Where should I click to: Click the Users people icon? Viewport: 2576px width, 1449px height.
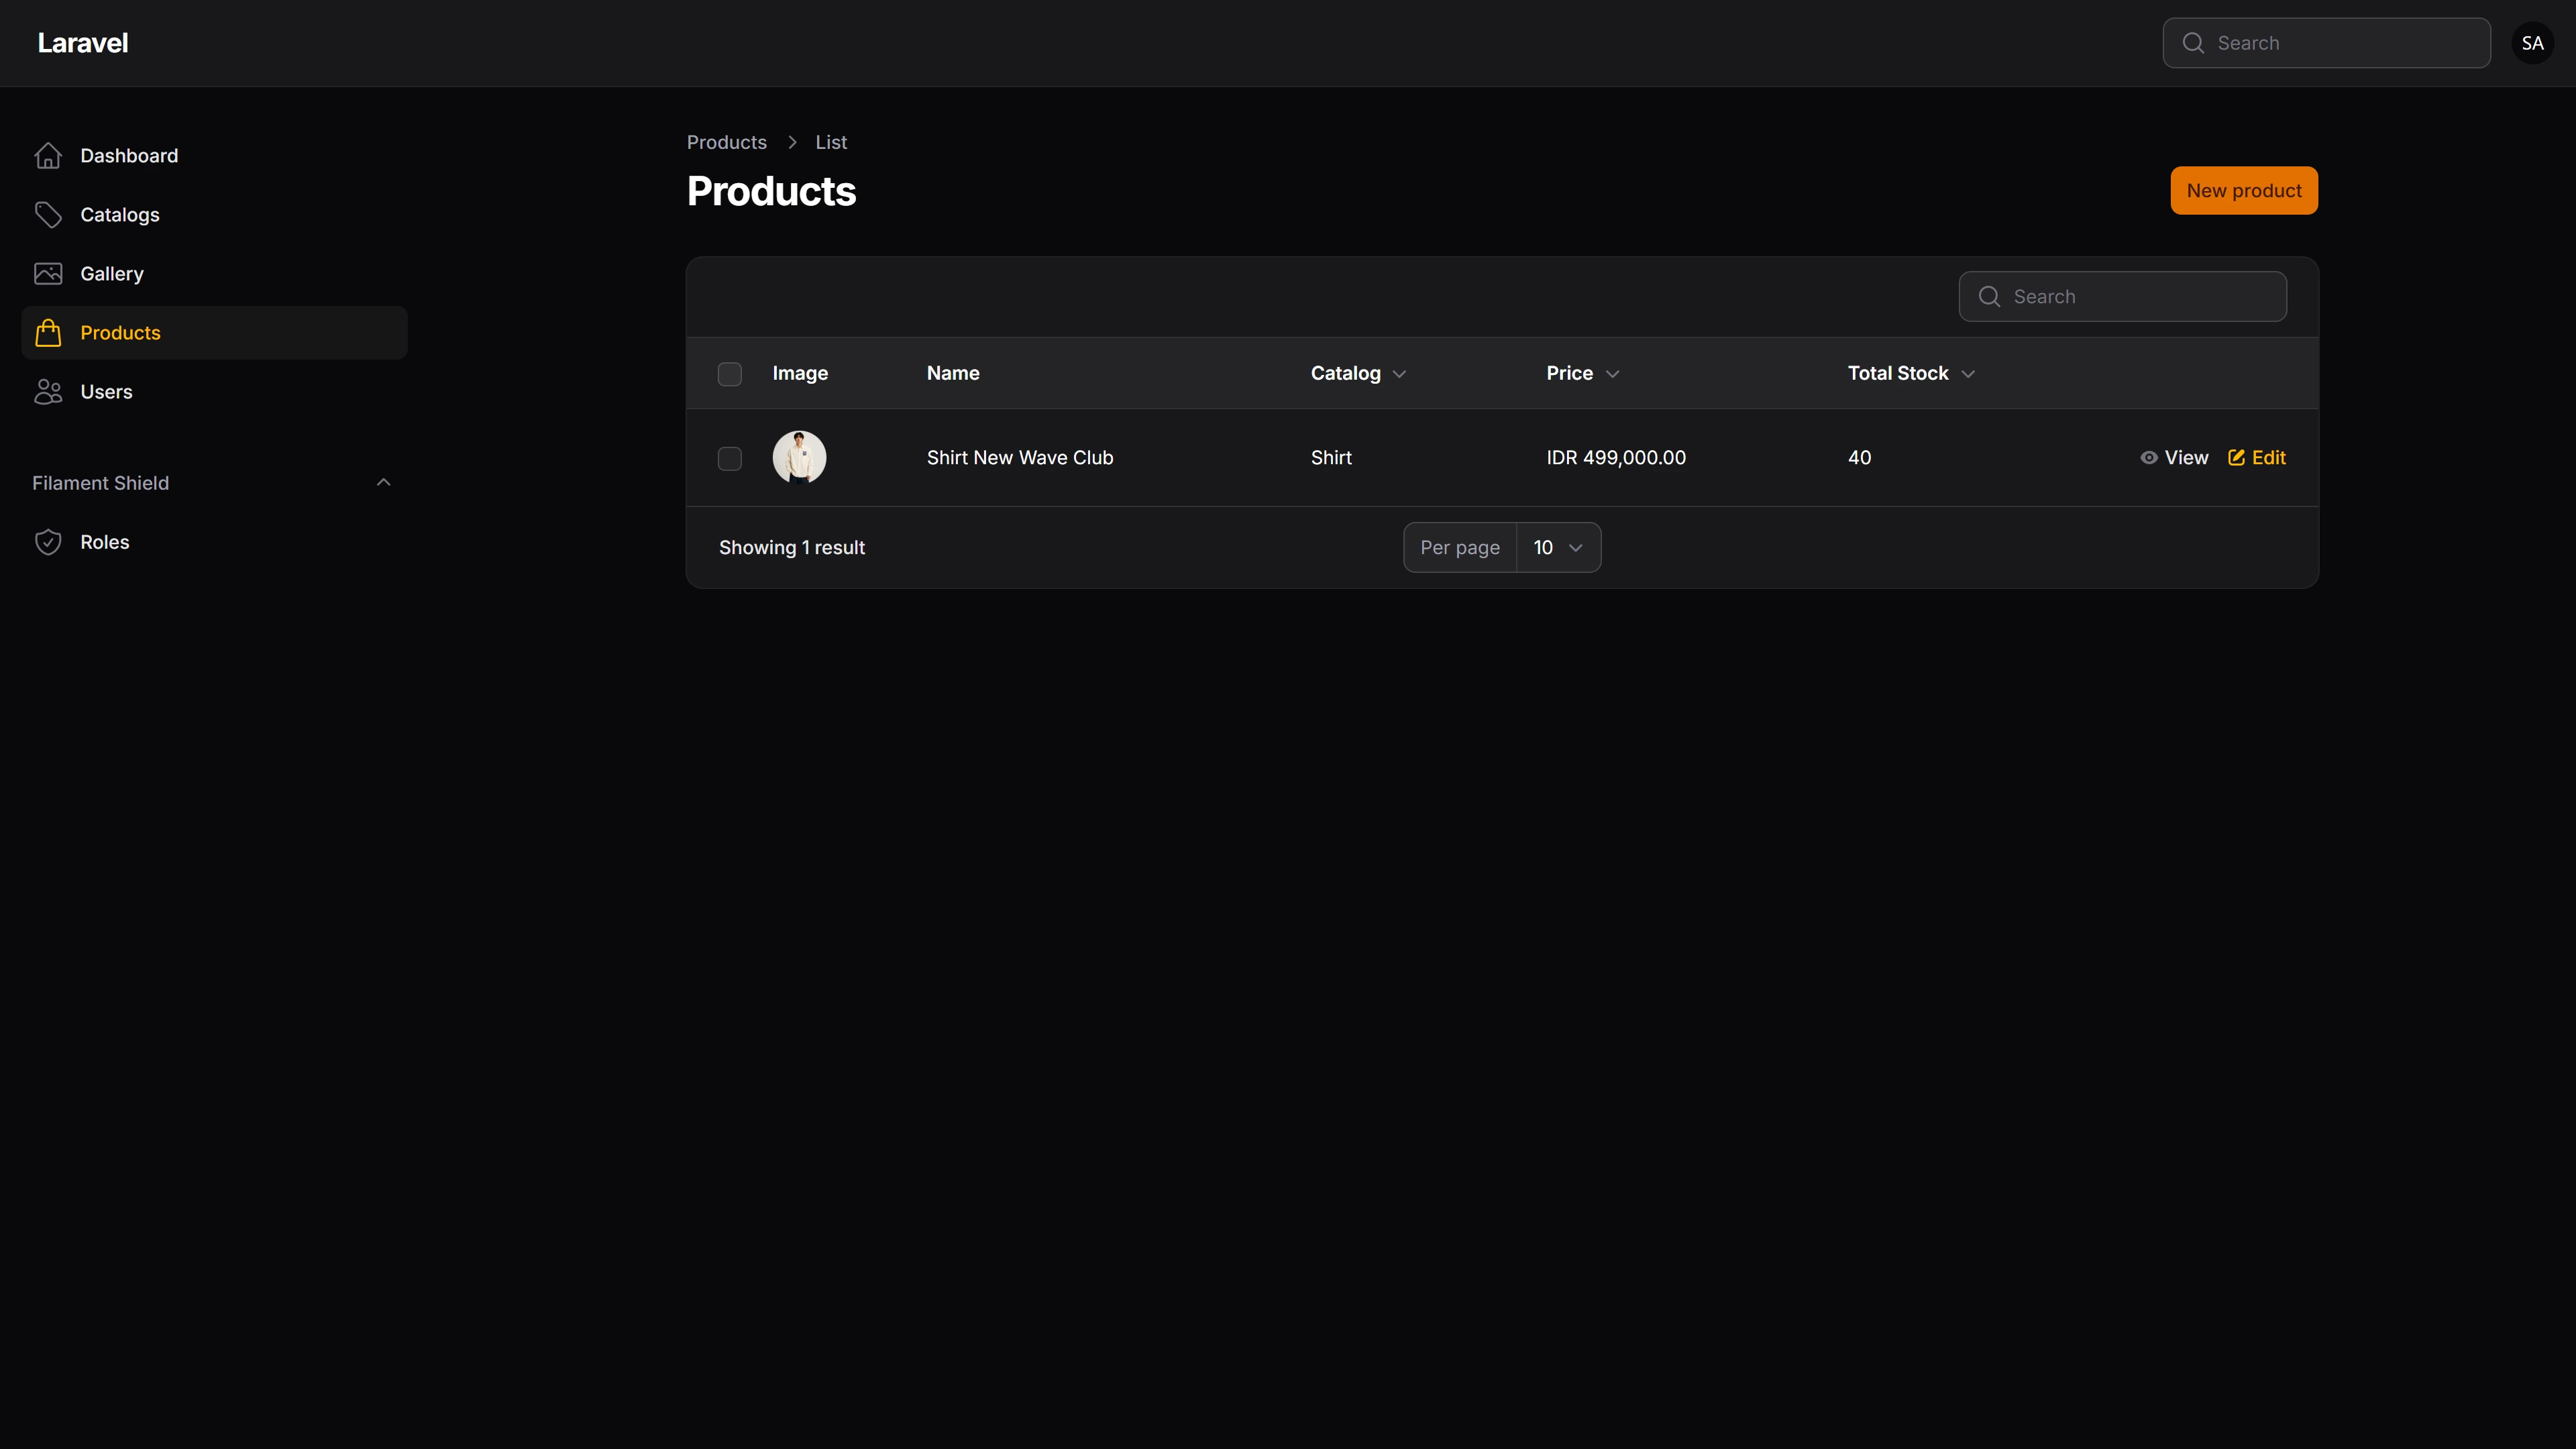click(48, 392)
